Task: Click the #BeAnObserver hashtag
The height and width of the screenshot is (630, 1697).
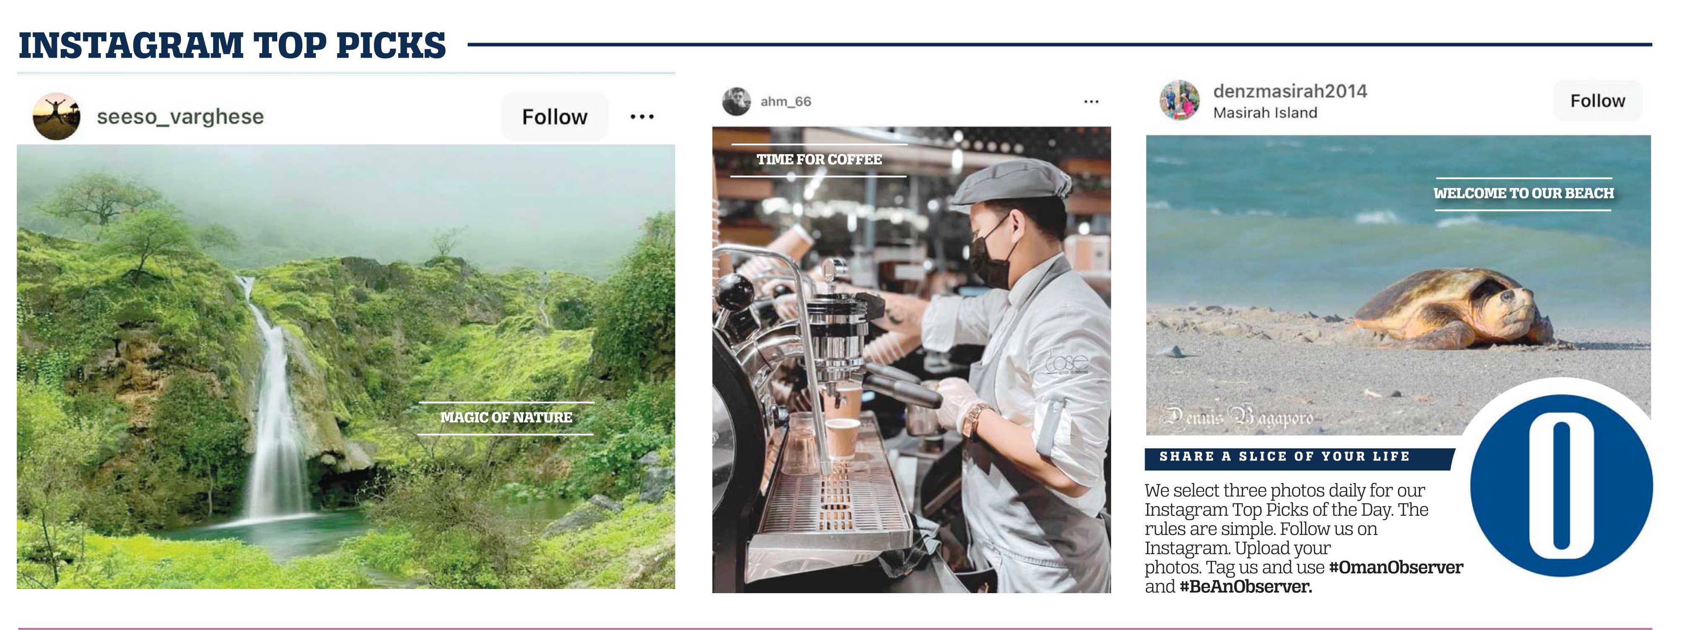Action: pos(1246,586)
